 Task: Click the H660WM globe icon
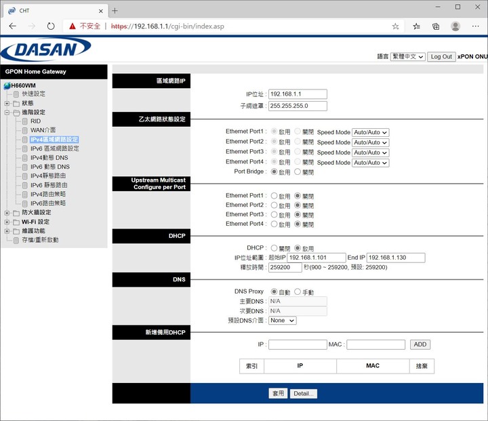click(x=7, y=85)
